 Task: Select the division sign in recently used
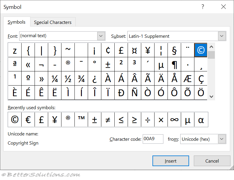click(148, 120)
